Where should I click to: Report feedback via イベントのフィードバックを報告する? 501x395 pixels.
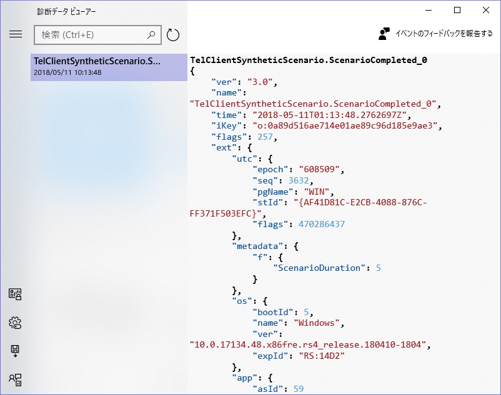point(444,34)
